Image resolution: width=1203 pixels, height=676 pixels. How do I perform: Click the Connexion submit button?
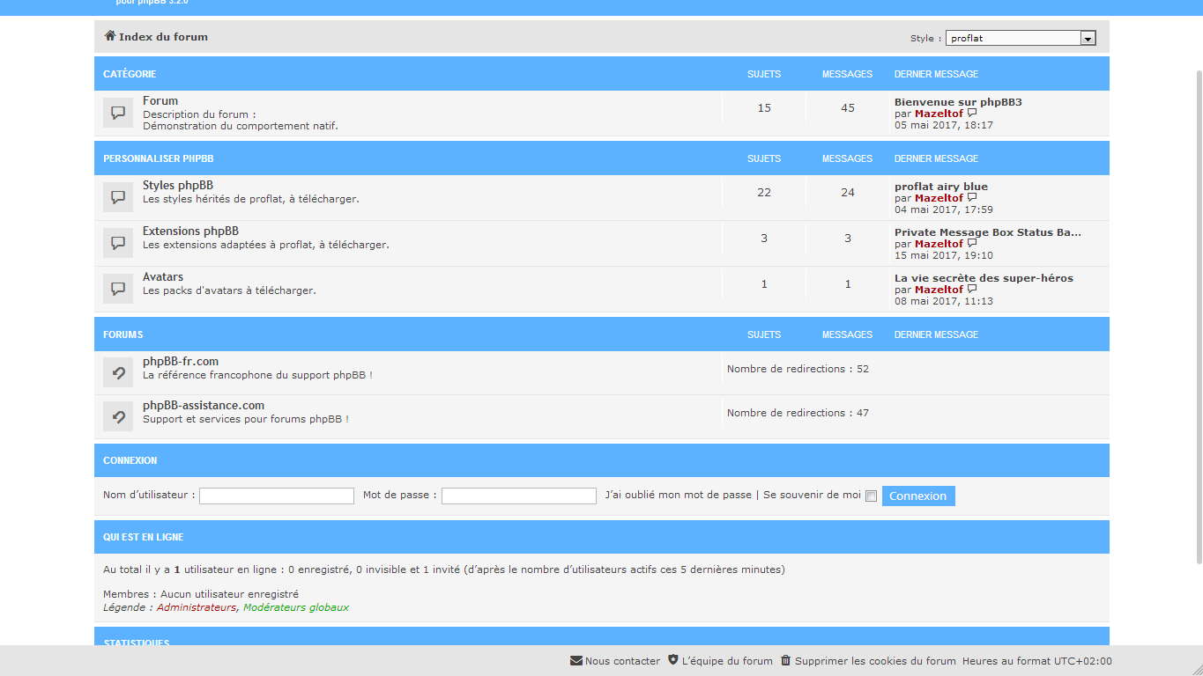point(918,496)
